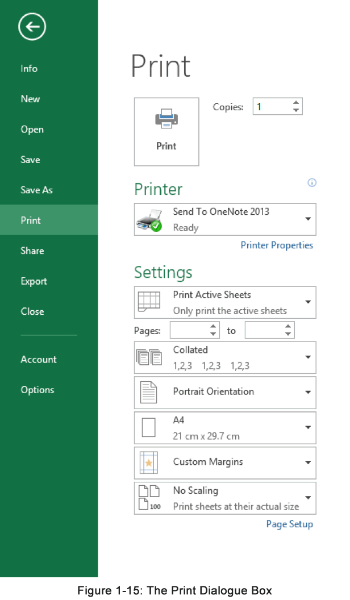This screenshot has height=600, width=350.
Task: Open Printer Properties link
Action: [277, 245]
